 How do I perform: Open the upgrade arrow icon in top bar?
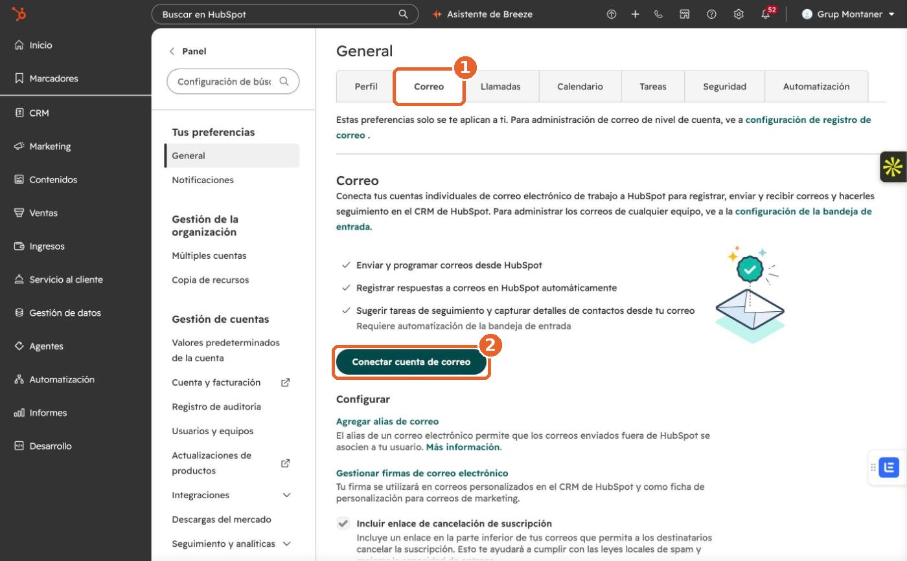(x=611, y=14)
